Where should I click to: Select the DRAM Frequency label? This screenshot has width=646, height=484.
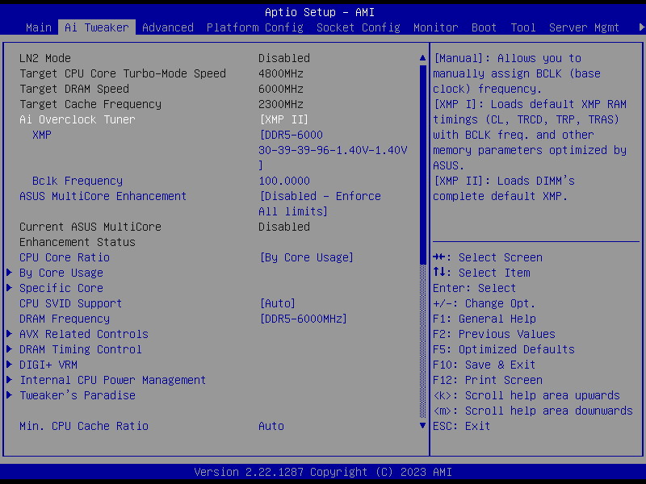tap(65, 319)
